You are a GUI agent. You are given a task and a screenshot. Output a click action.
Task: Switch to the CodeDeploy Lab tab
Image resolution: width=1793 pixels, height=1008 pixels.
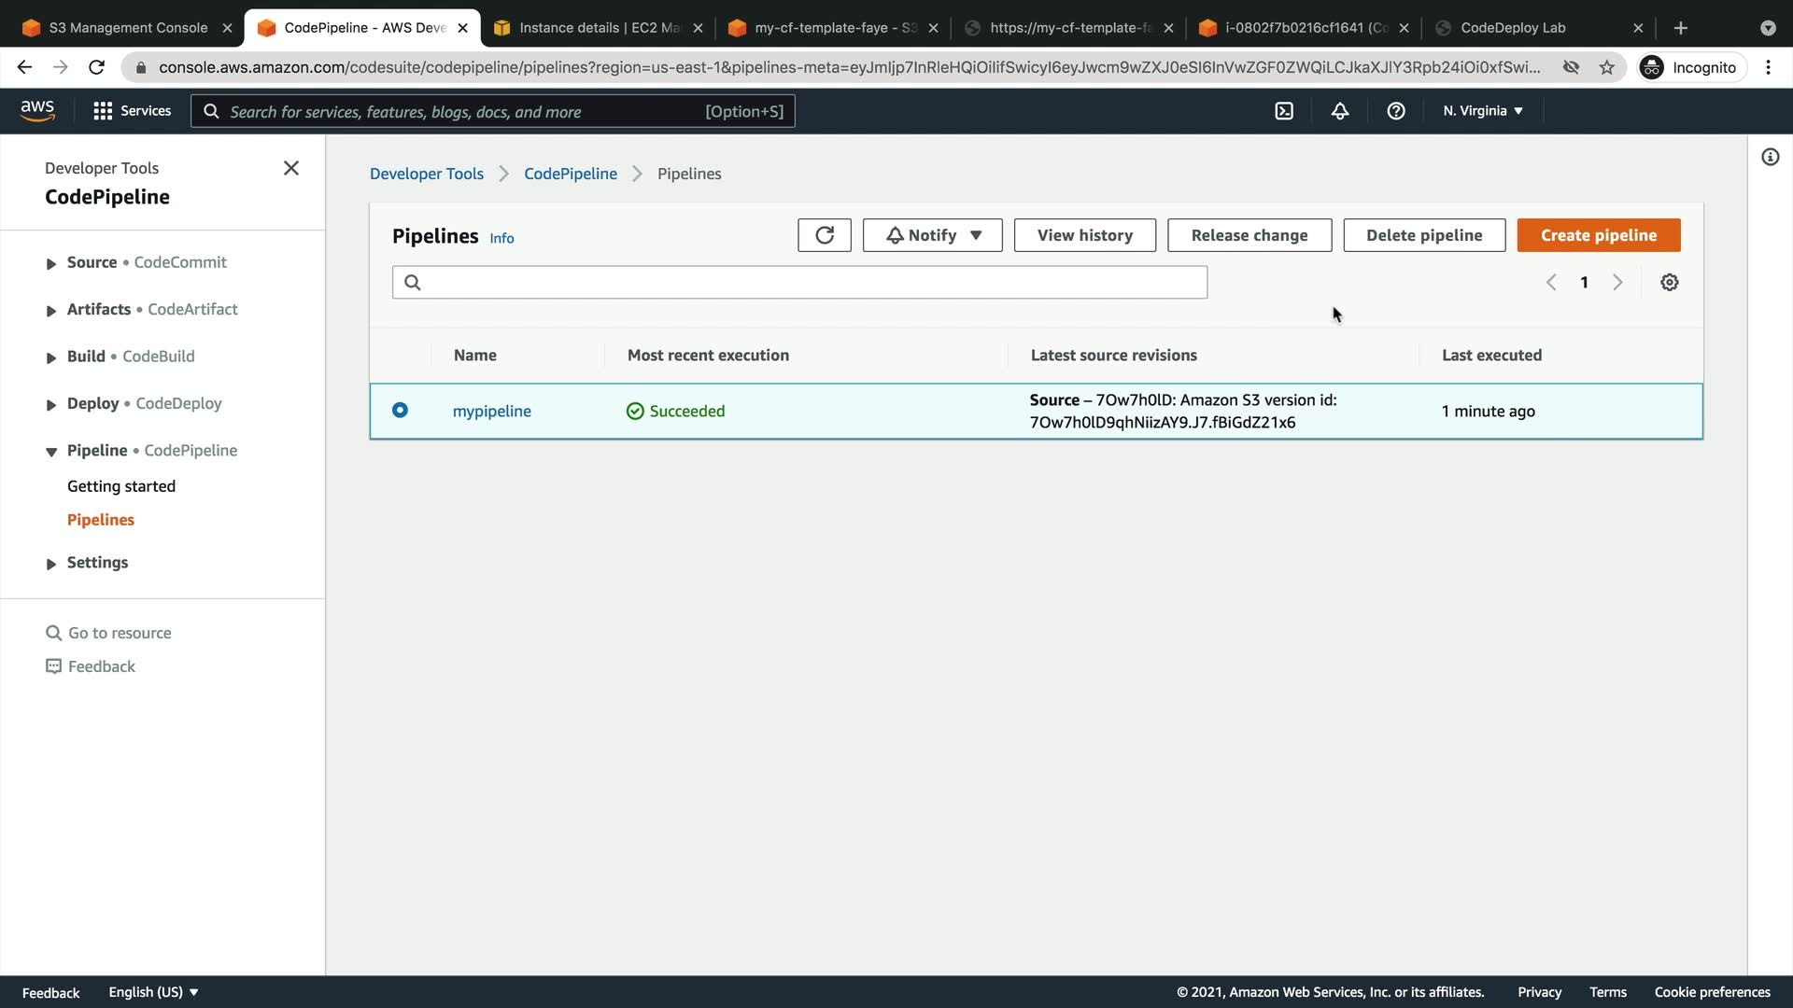1512,28
